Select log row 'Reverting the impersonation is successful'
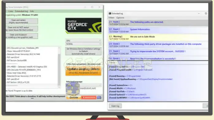 (158, 58)
